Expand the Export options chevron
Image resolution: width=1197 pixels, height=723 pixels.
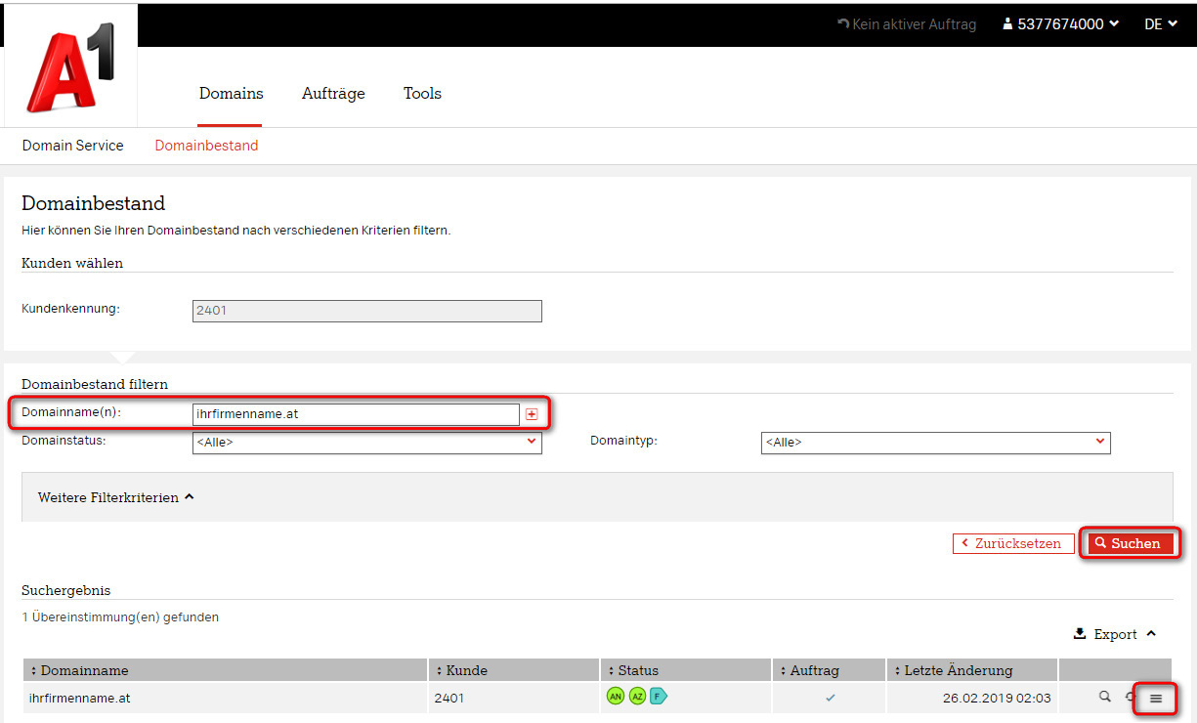1151,634
